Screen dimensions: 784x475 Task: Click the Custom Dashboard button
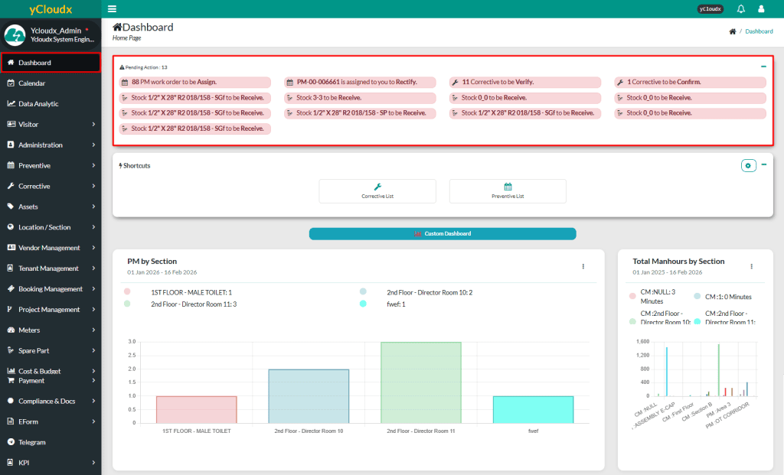443,233
